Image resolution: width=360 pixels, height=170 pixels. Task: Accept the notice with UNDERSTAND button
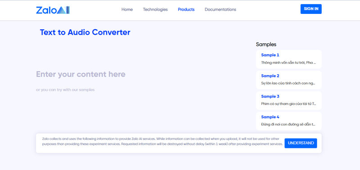301,143
